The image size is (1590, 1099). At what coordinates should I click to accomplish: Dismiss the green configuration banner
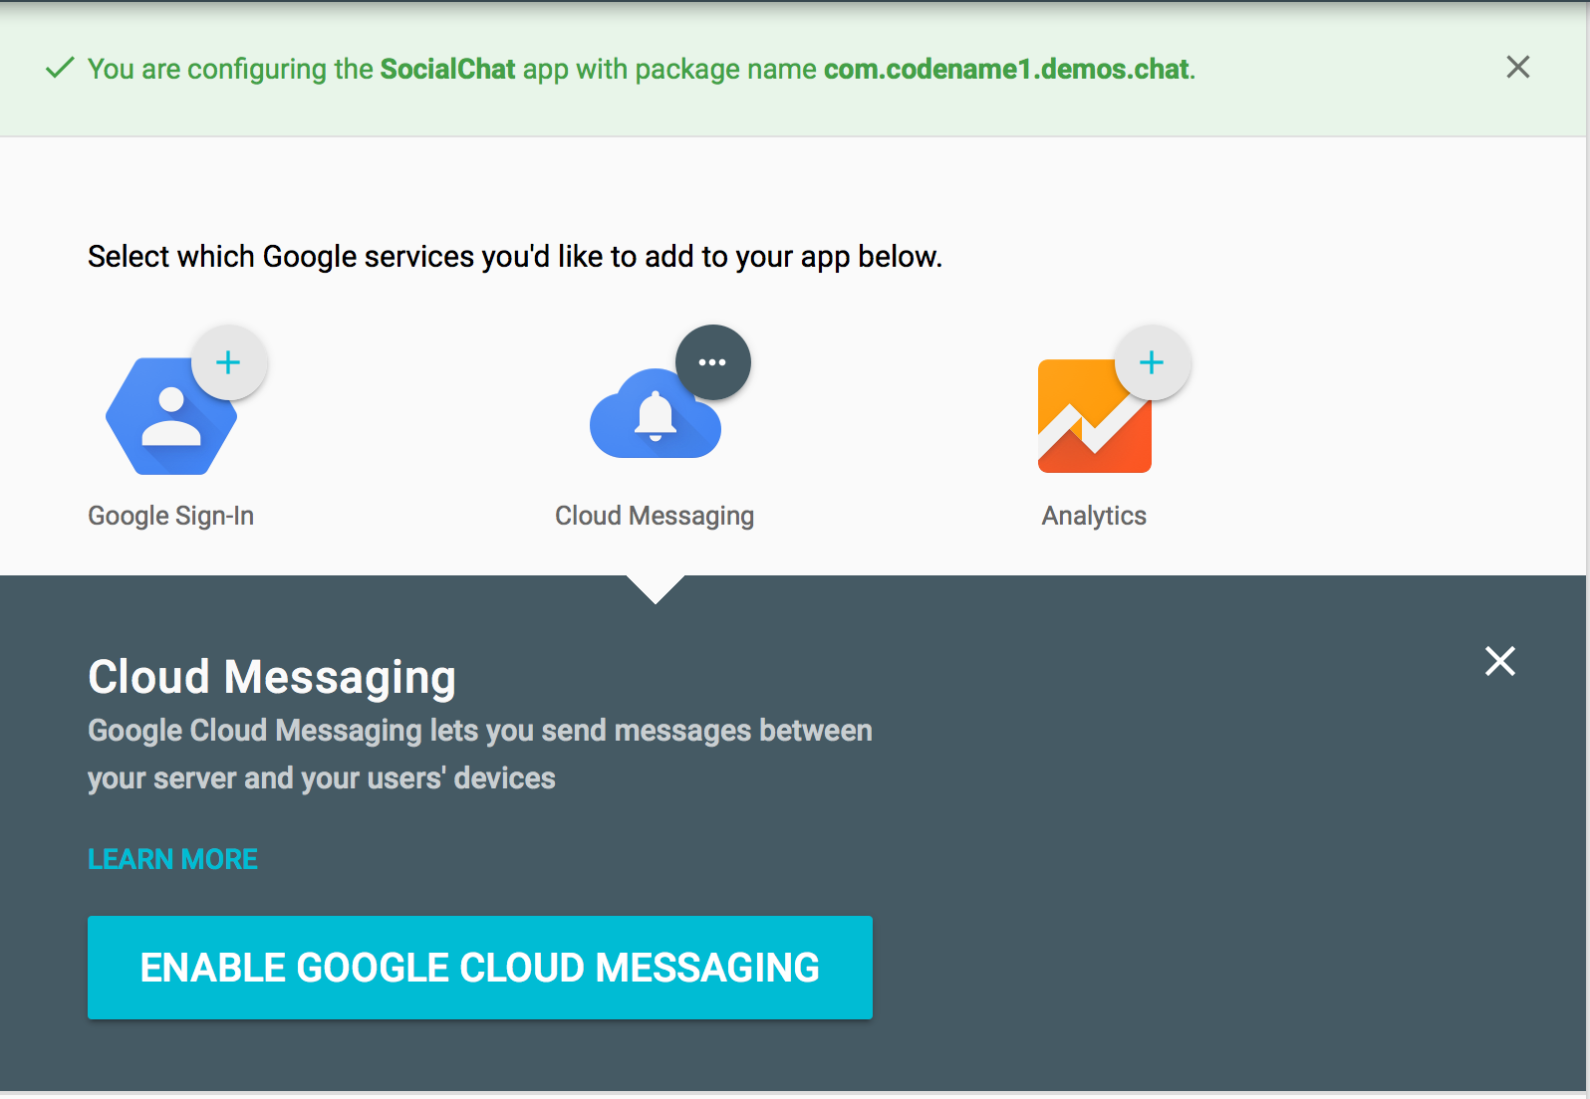(1517, 67)
